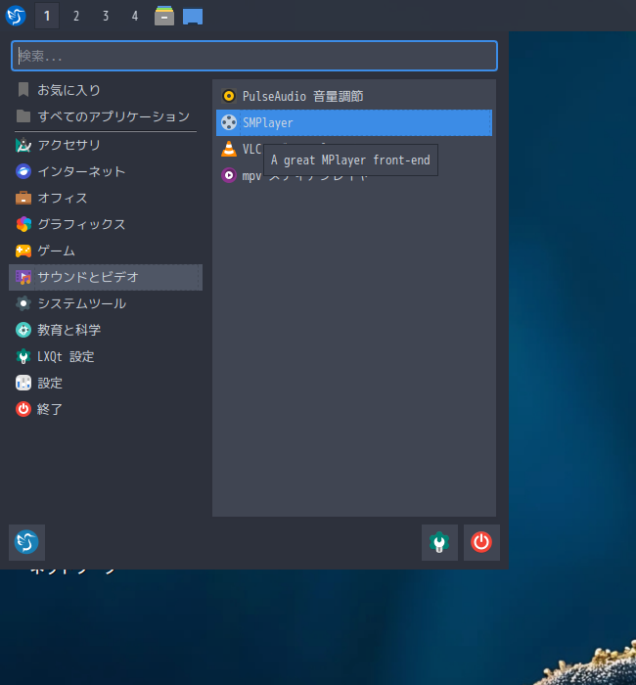Screen dimensions: 636x685
Task: Click the LXQt 設定 label
Action: 66,356
